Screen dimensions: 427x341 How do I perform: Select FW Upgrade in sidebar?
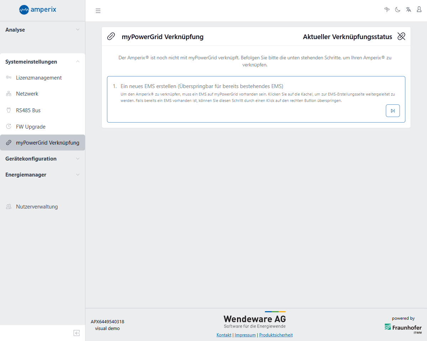(31, 127)
